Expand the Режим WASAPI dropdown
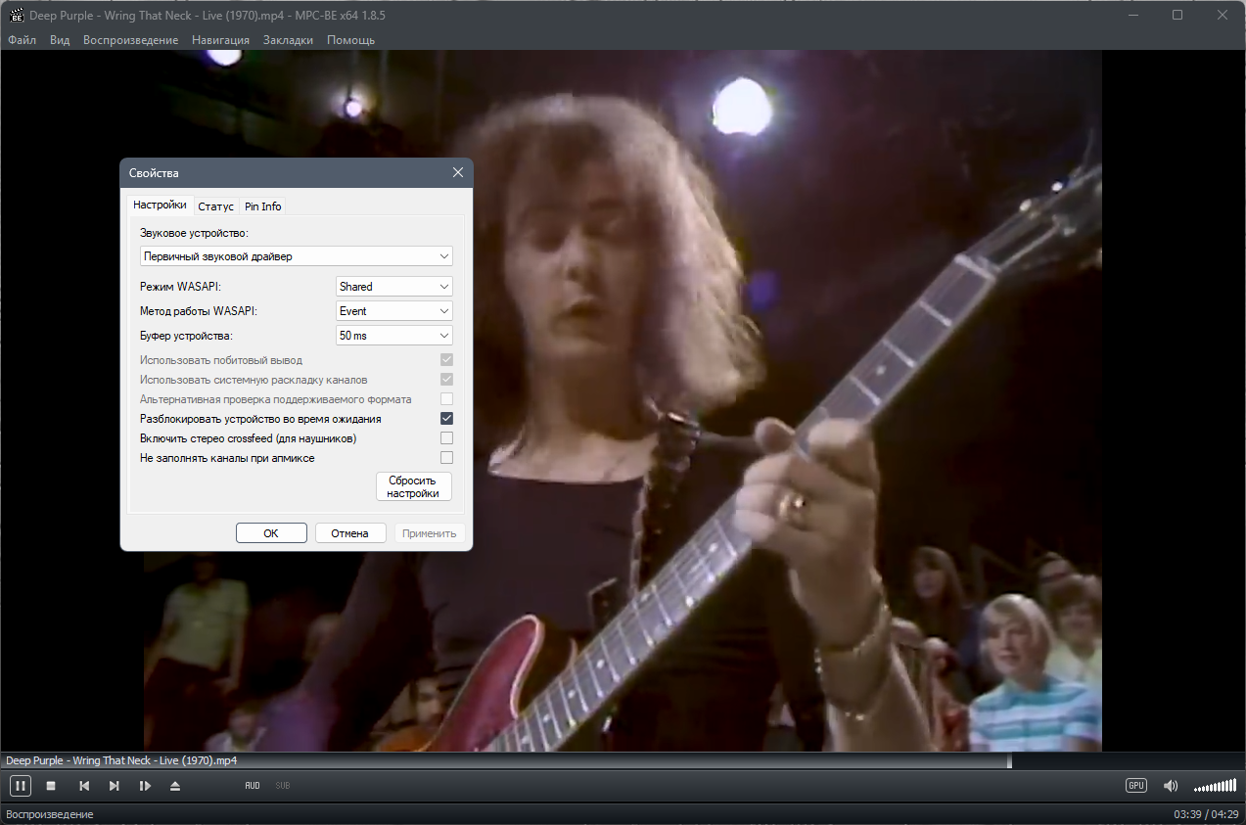This screenshot has width=1246, height=825. 394,287
